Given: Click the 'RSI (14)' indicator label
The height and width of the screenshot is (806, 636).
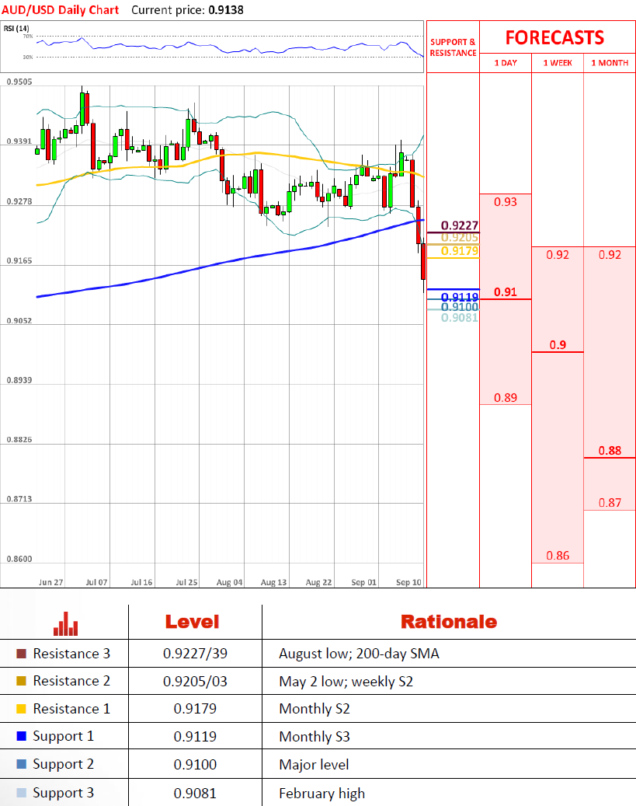Looking at the screenshot, I should [x=16, y=28].
